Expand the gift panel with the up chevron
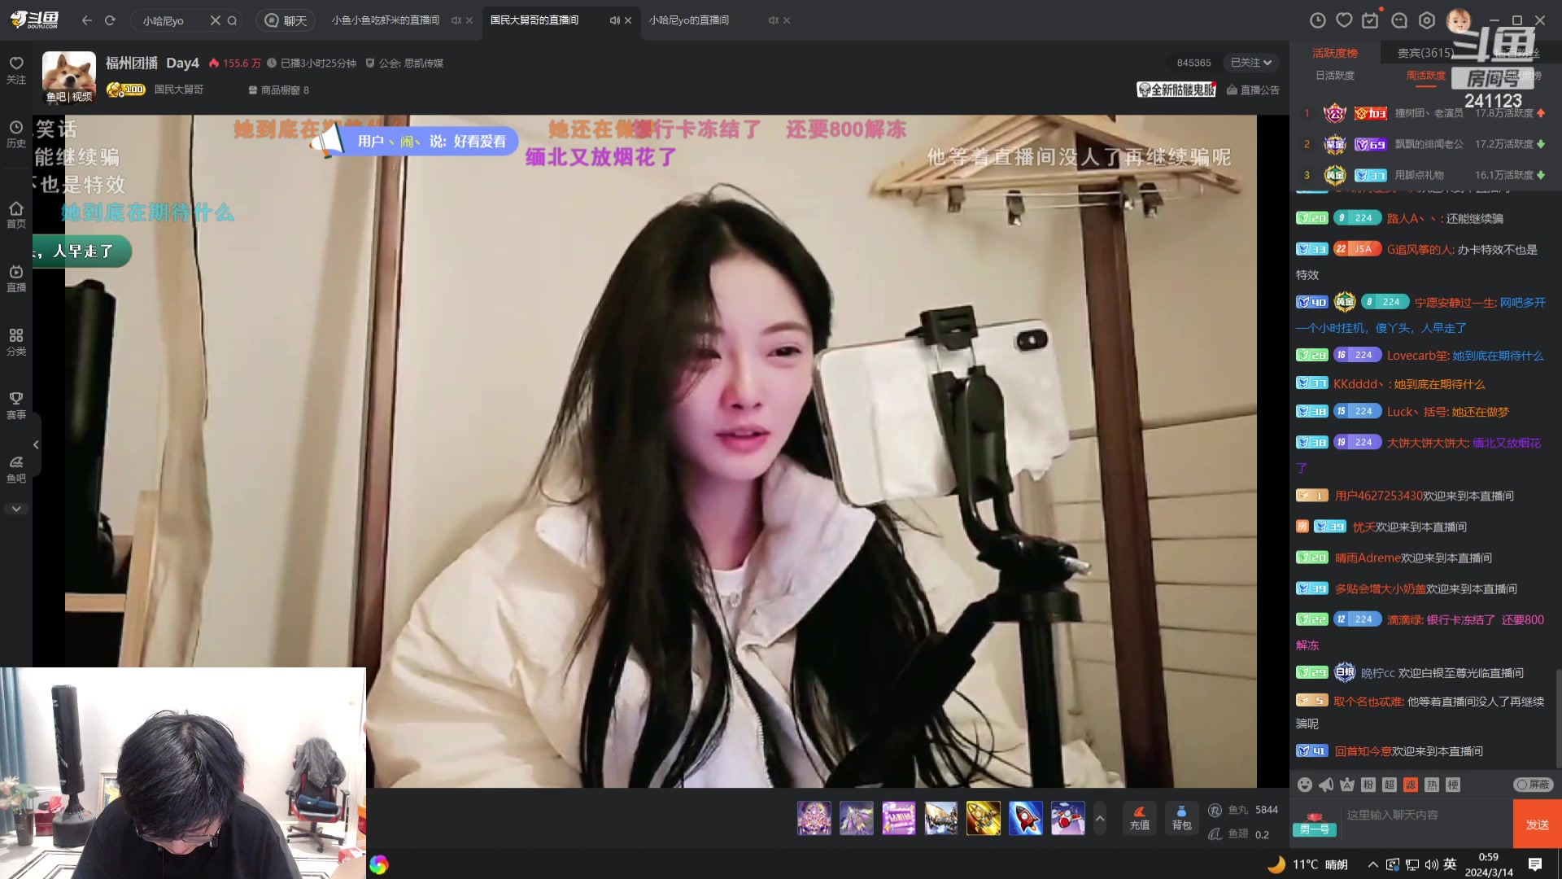 (x=1100, y=818)
